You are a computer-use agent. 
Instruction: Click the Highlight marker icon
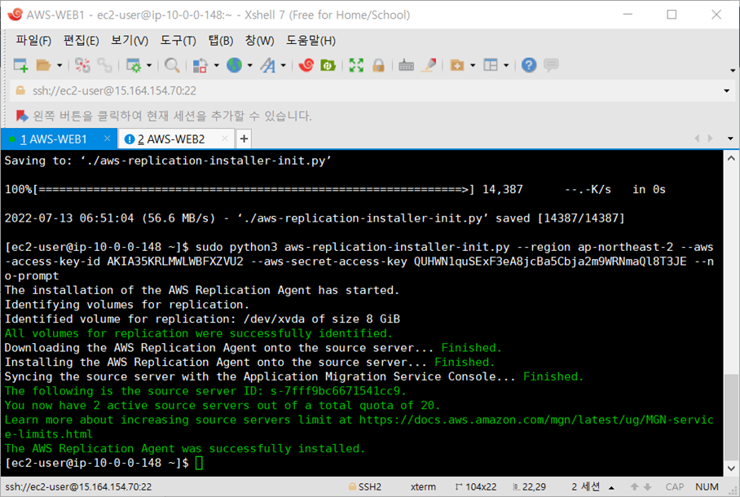point(429,65)
